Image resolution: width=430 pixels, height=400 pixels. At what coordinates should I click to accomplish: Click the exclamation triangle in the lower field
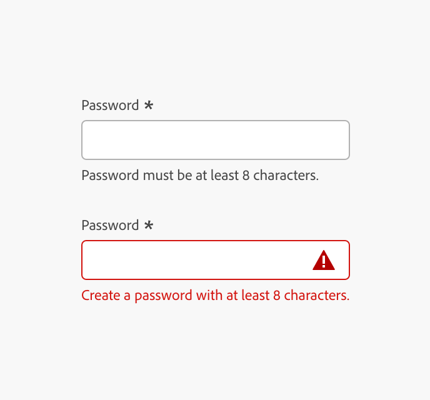[324, 260]
